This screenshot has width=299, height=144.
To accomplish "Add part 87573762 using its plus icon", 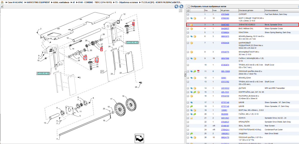I will coord(188,82).
